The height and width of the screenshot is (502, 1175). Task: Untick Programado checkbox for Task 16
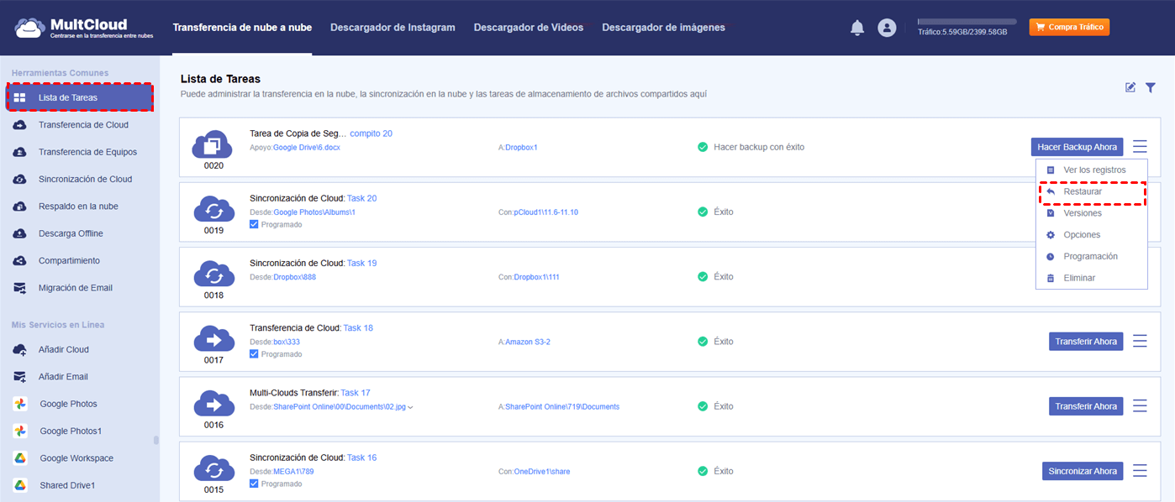tap(254, 484)
